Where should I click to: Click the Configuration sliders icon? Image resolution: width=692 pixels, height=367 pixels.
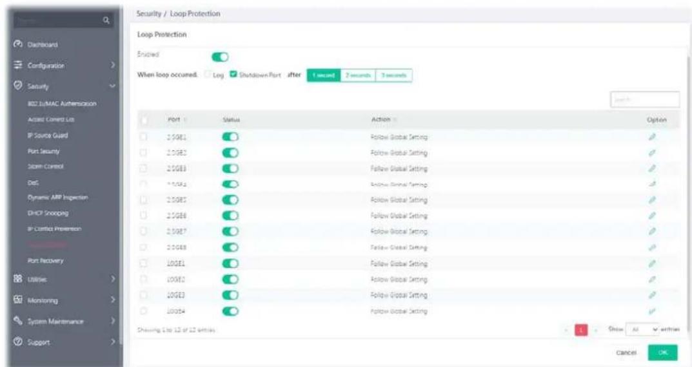(17, 65)
